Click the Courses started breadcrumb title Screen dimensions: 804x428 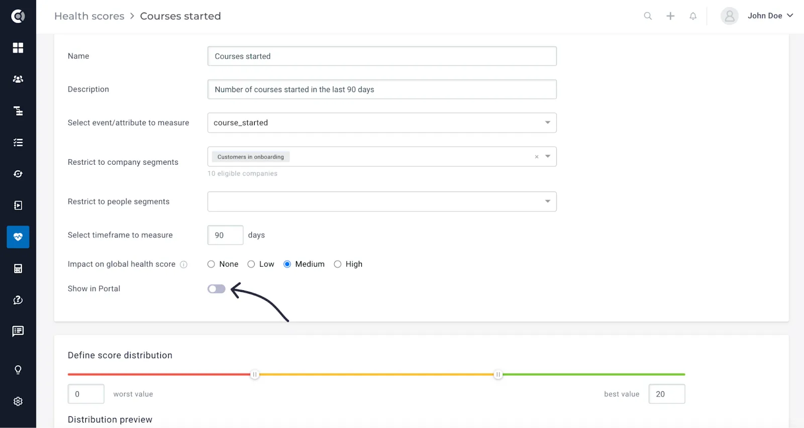[180, 16]
